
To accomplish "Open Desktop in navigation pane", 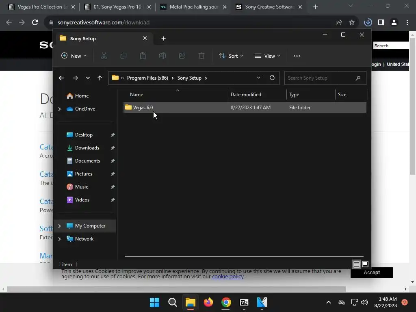I will click(x=84, y=135).
